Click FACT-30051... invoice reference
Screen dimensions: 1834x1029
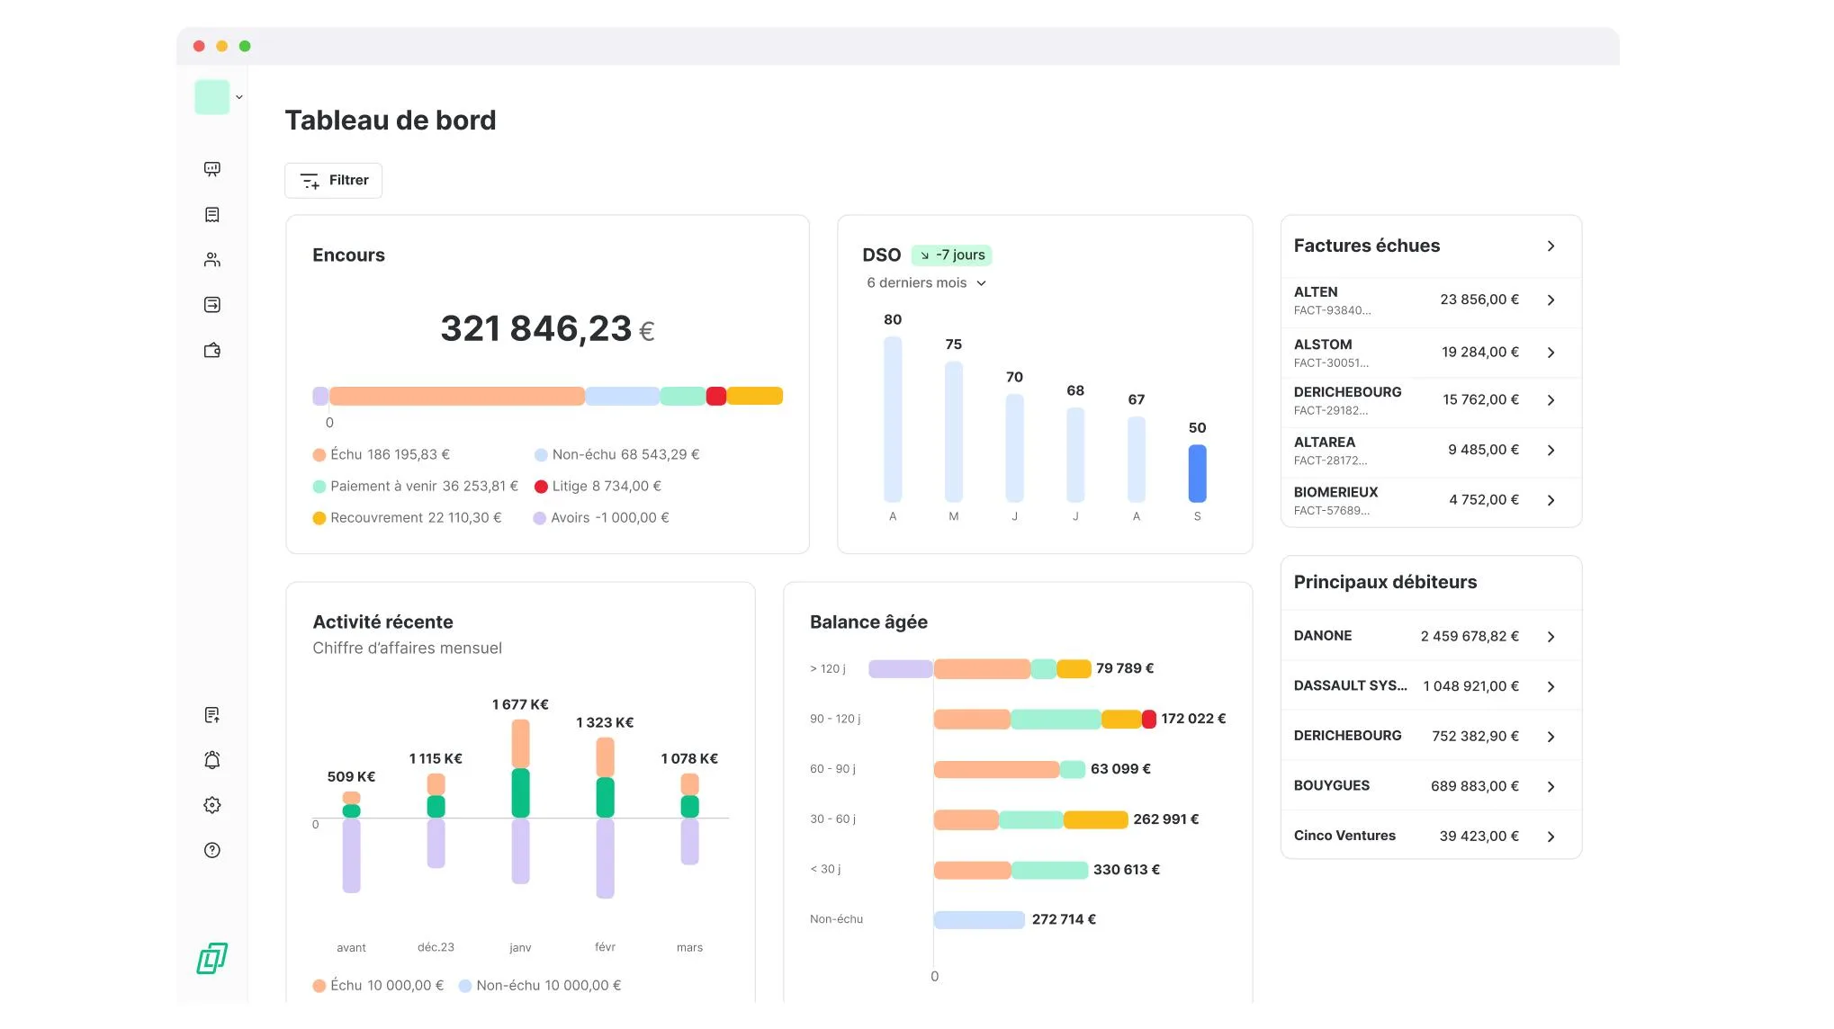coord(1332,363)
